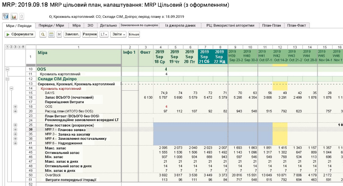Open the ЗІО tab
343x186 pixels.
click(90, 25)
